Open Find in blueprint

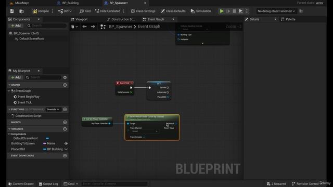85,11
